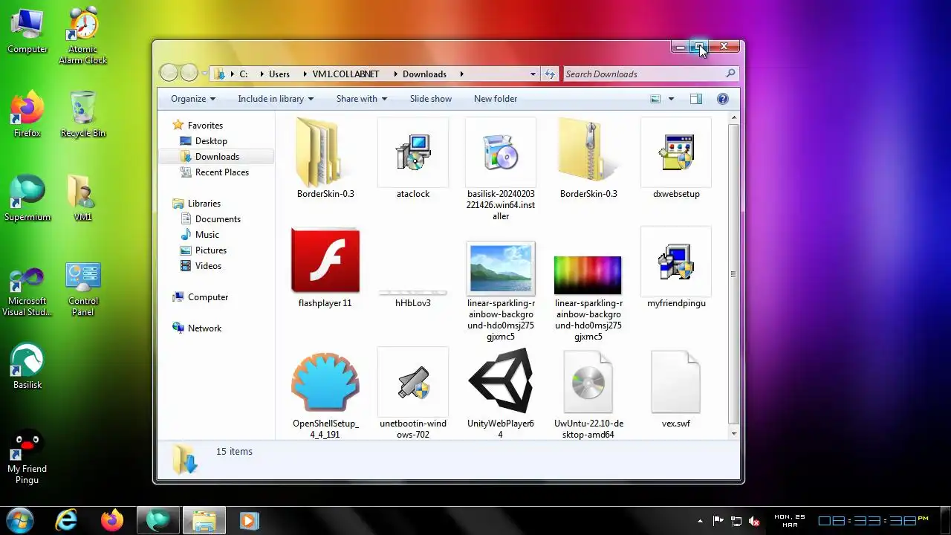951x535 pixels.
Task: Select Computer in navigation pane
Action: (207, 297)
